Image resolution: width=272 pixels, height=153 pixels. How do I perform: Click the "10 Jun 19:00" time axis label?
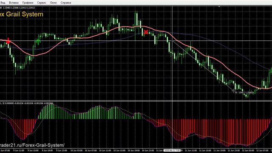pos(133,150)
